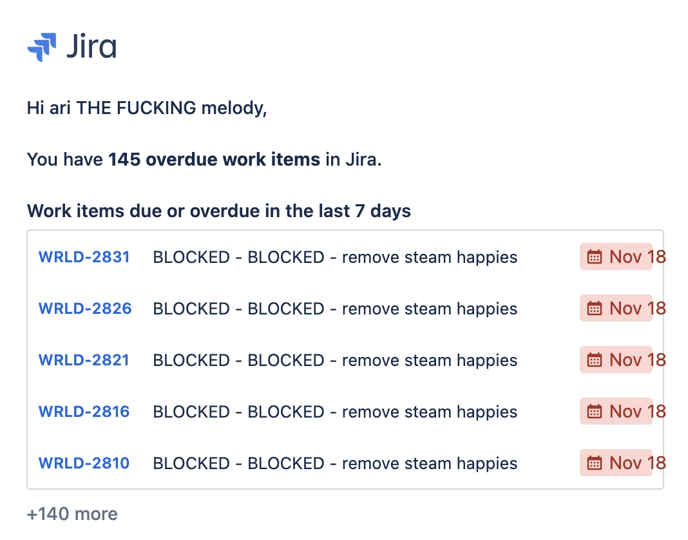Screen dimensions: 688x540
Task: Click the '145 overdue work items' bold text
Action: click(x=214, y=159)
